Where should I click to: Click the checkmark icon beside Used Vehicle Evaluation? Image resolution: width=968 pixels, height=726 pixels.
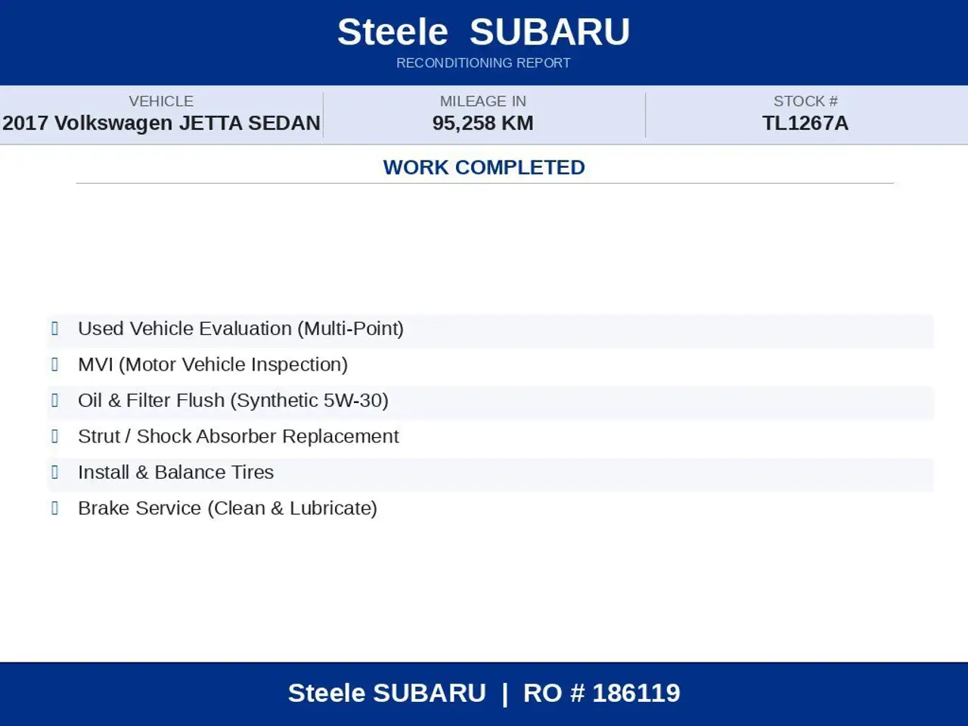click(x=54, y=328)
